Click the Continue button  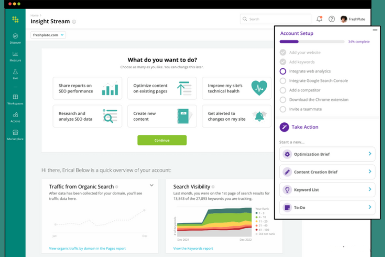point(162,140)
